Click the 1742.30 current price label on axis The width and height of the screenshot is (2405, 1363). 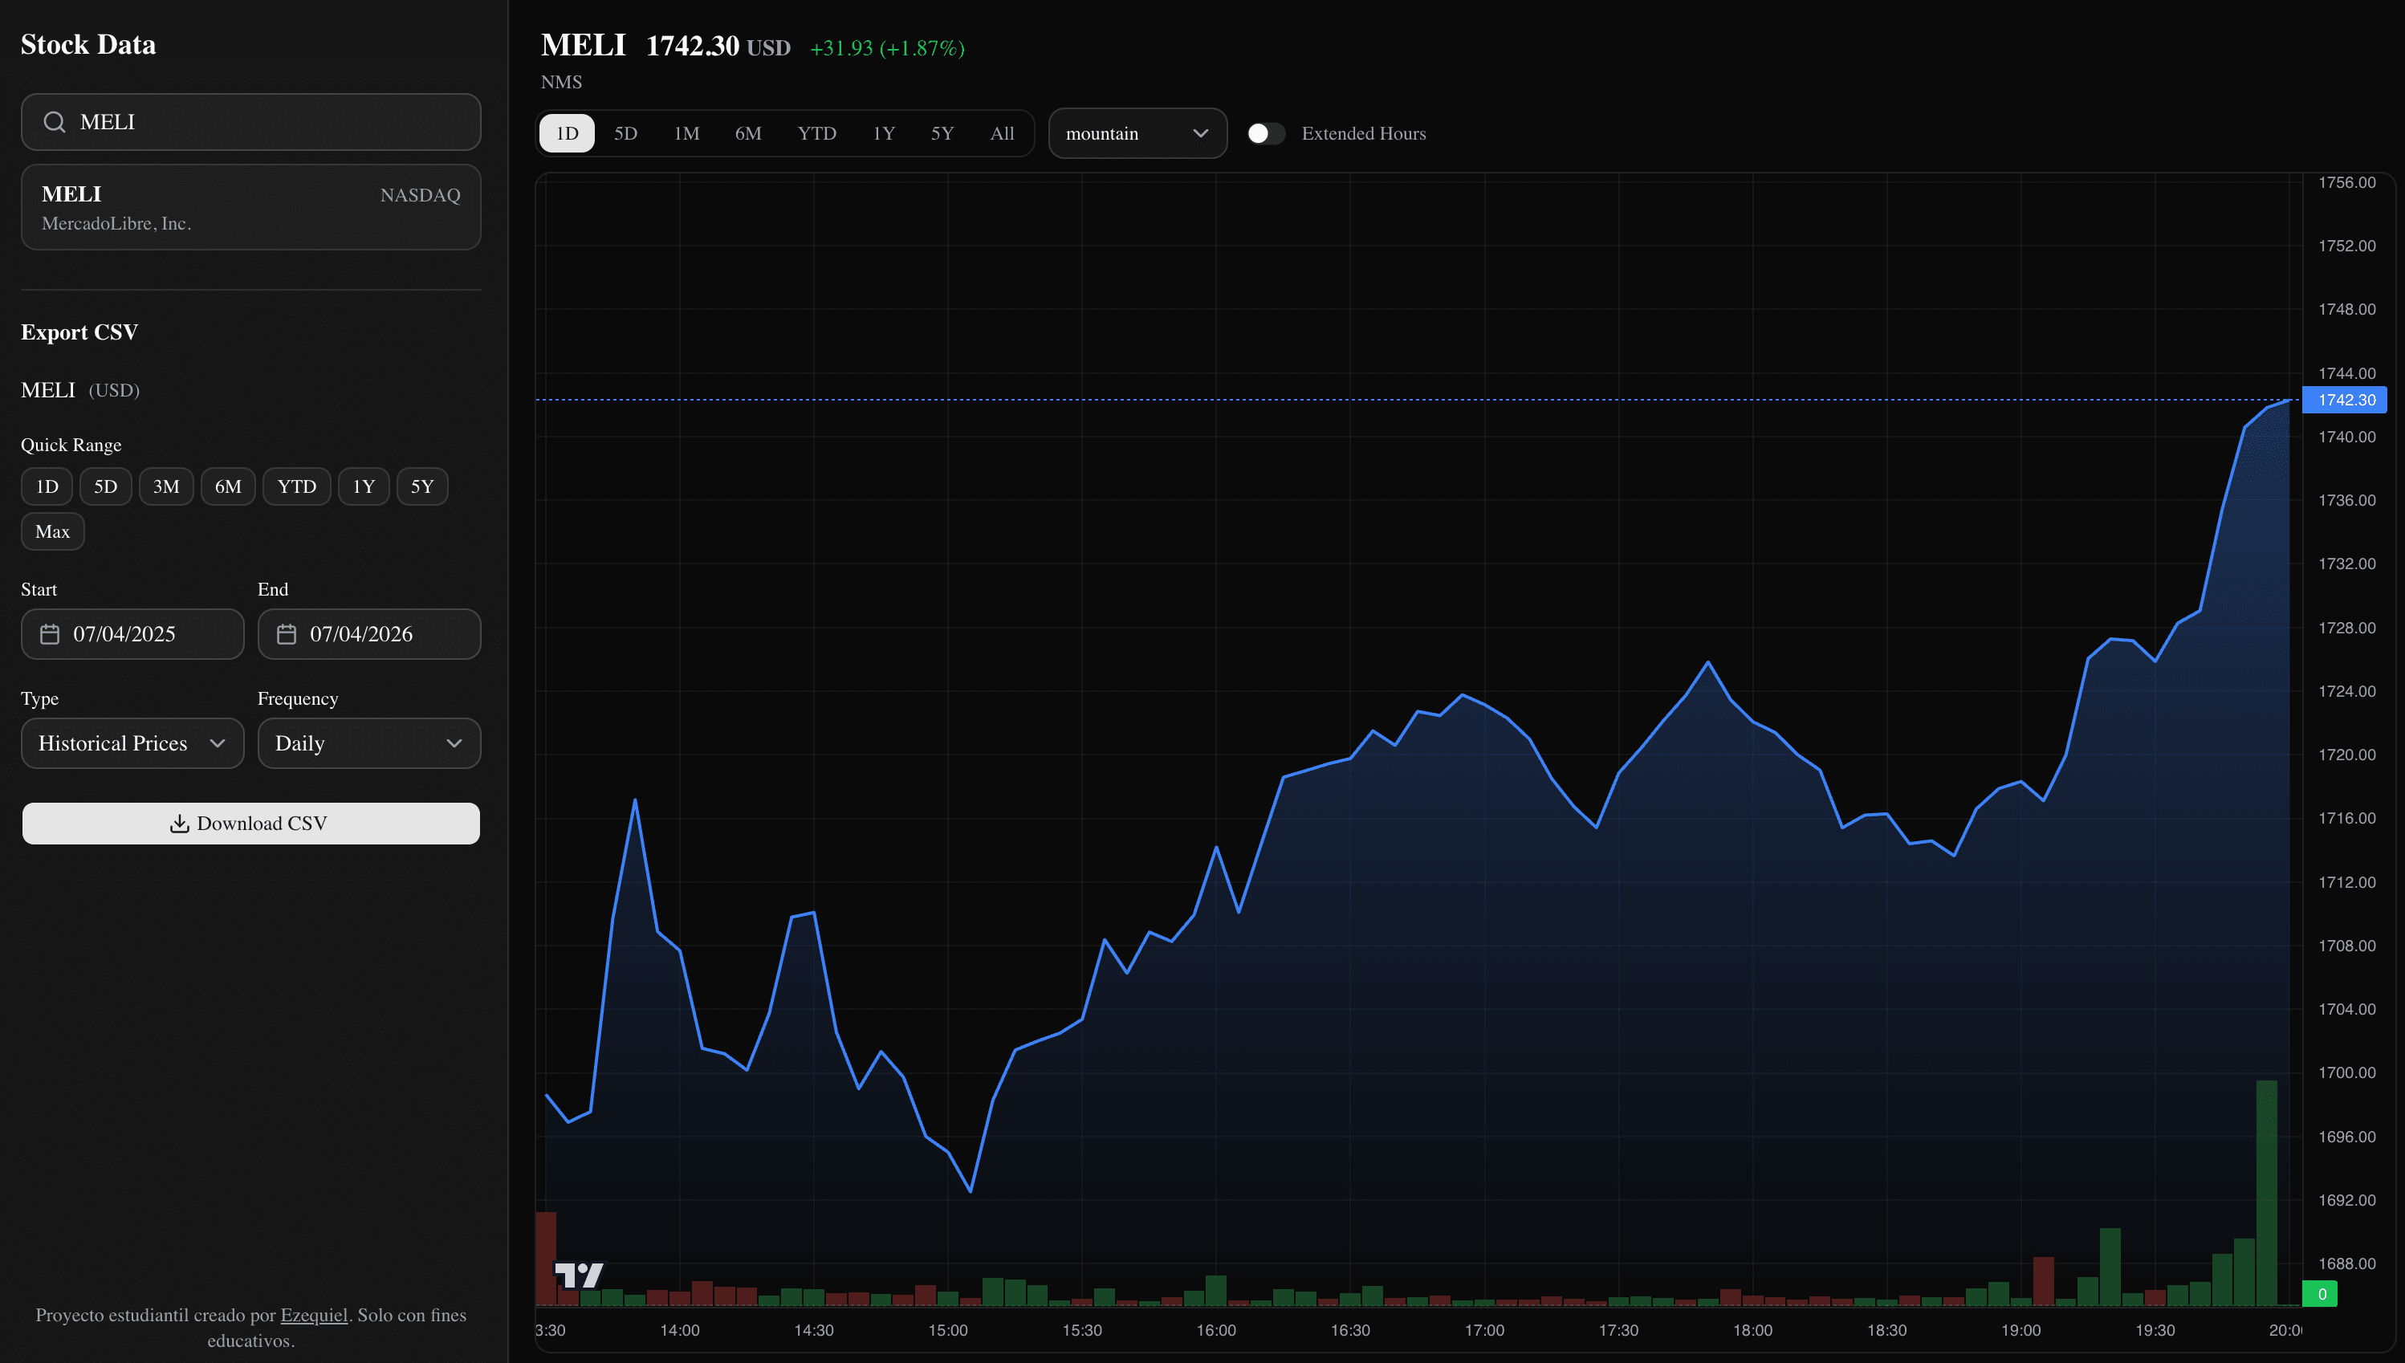tap(2344, 400)
